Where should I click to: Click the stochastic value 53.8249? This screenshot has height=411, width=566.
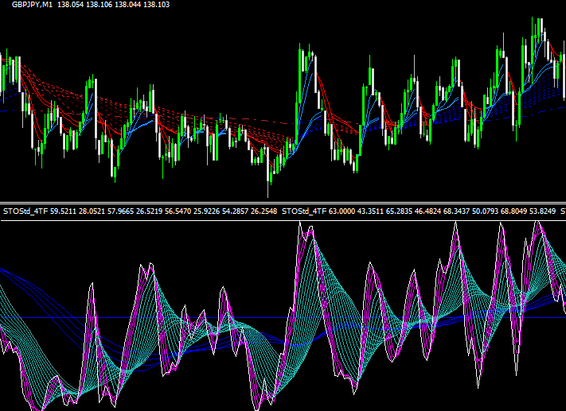[x=549, y=212]
